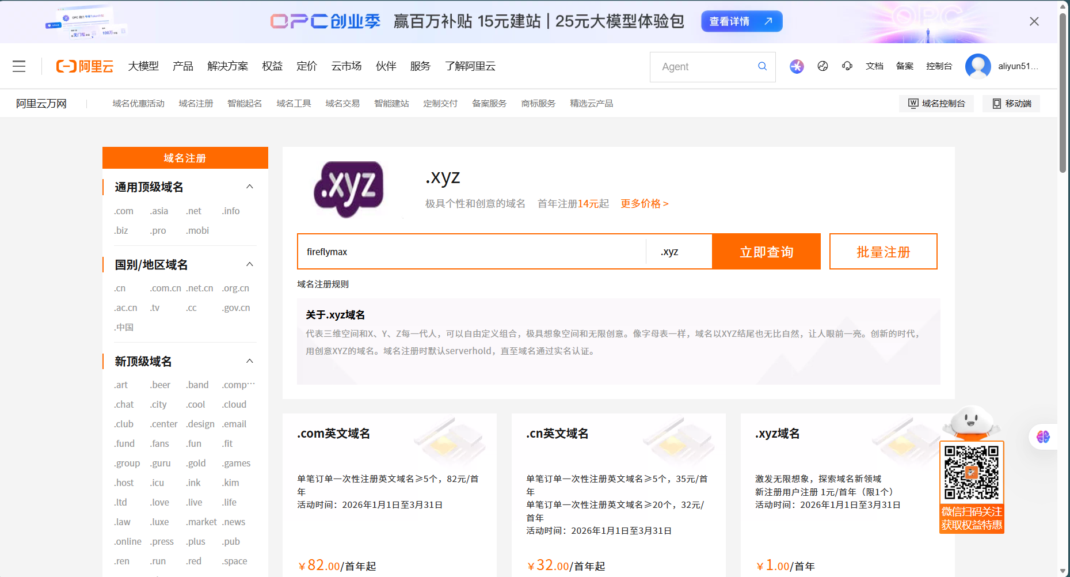The image size is (1070, 577).
Task: Go to 域名优惠活动 in sub-navigation
Action: pos(138,104)
